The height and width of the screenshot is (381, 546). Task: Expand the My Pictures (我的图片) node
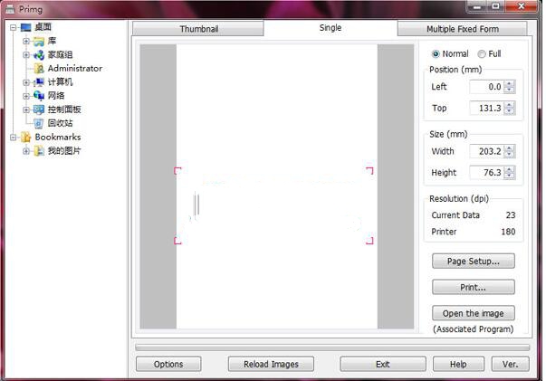tap(25, 151)
